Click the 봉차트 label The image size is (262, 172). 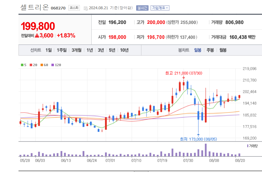tap(184, 50)
